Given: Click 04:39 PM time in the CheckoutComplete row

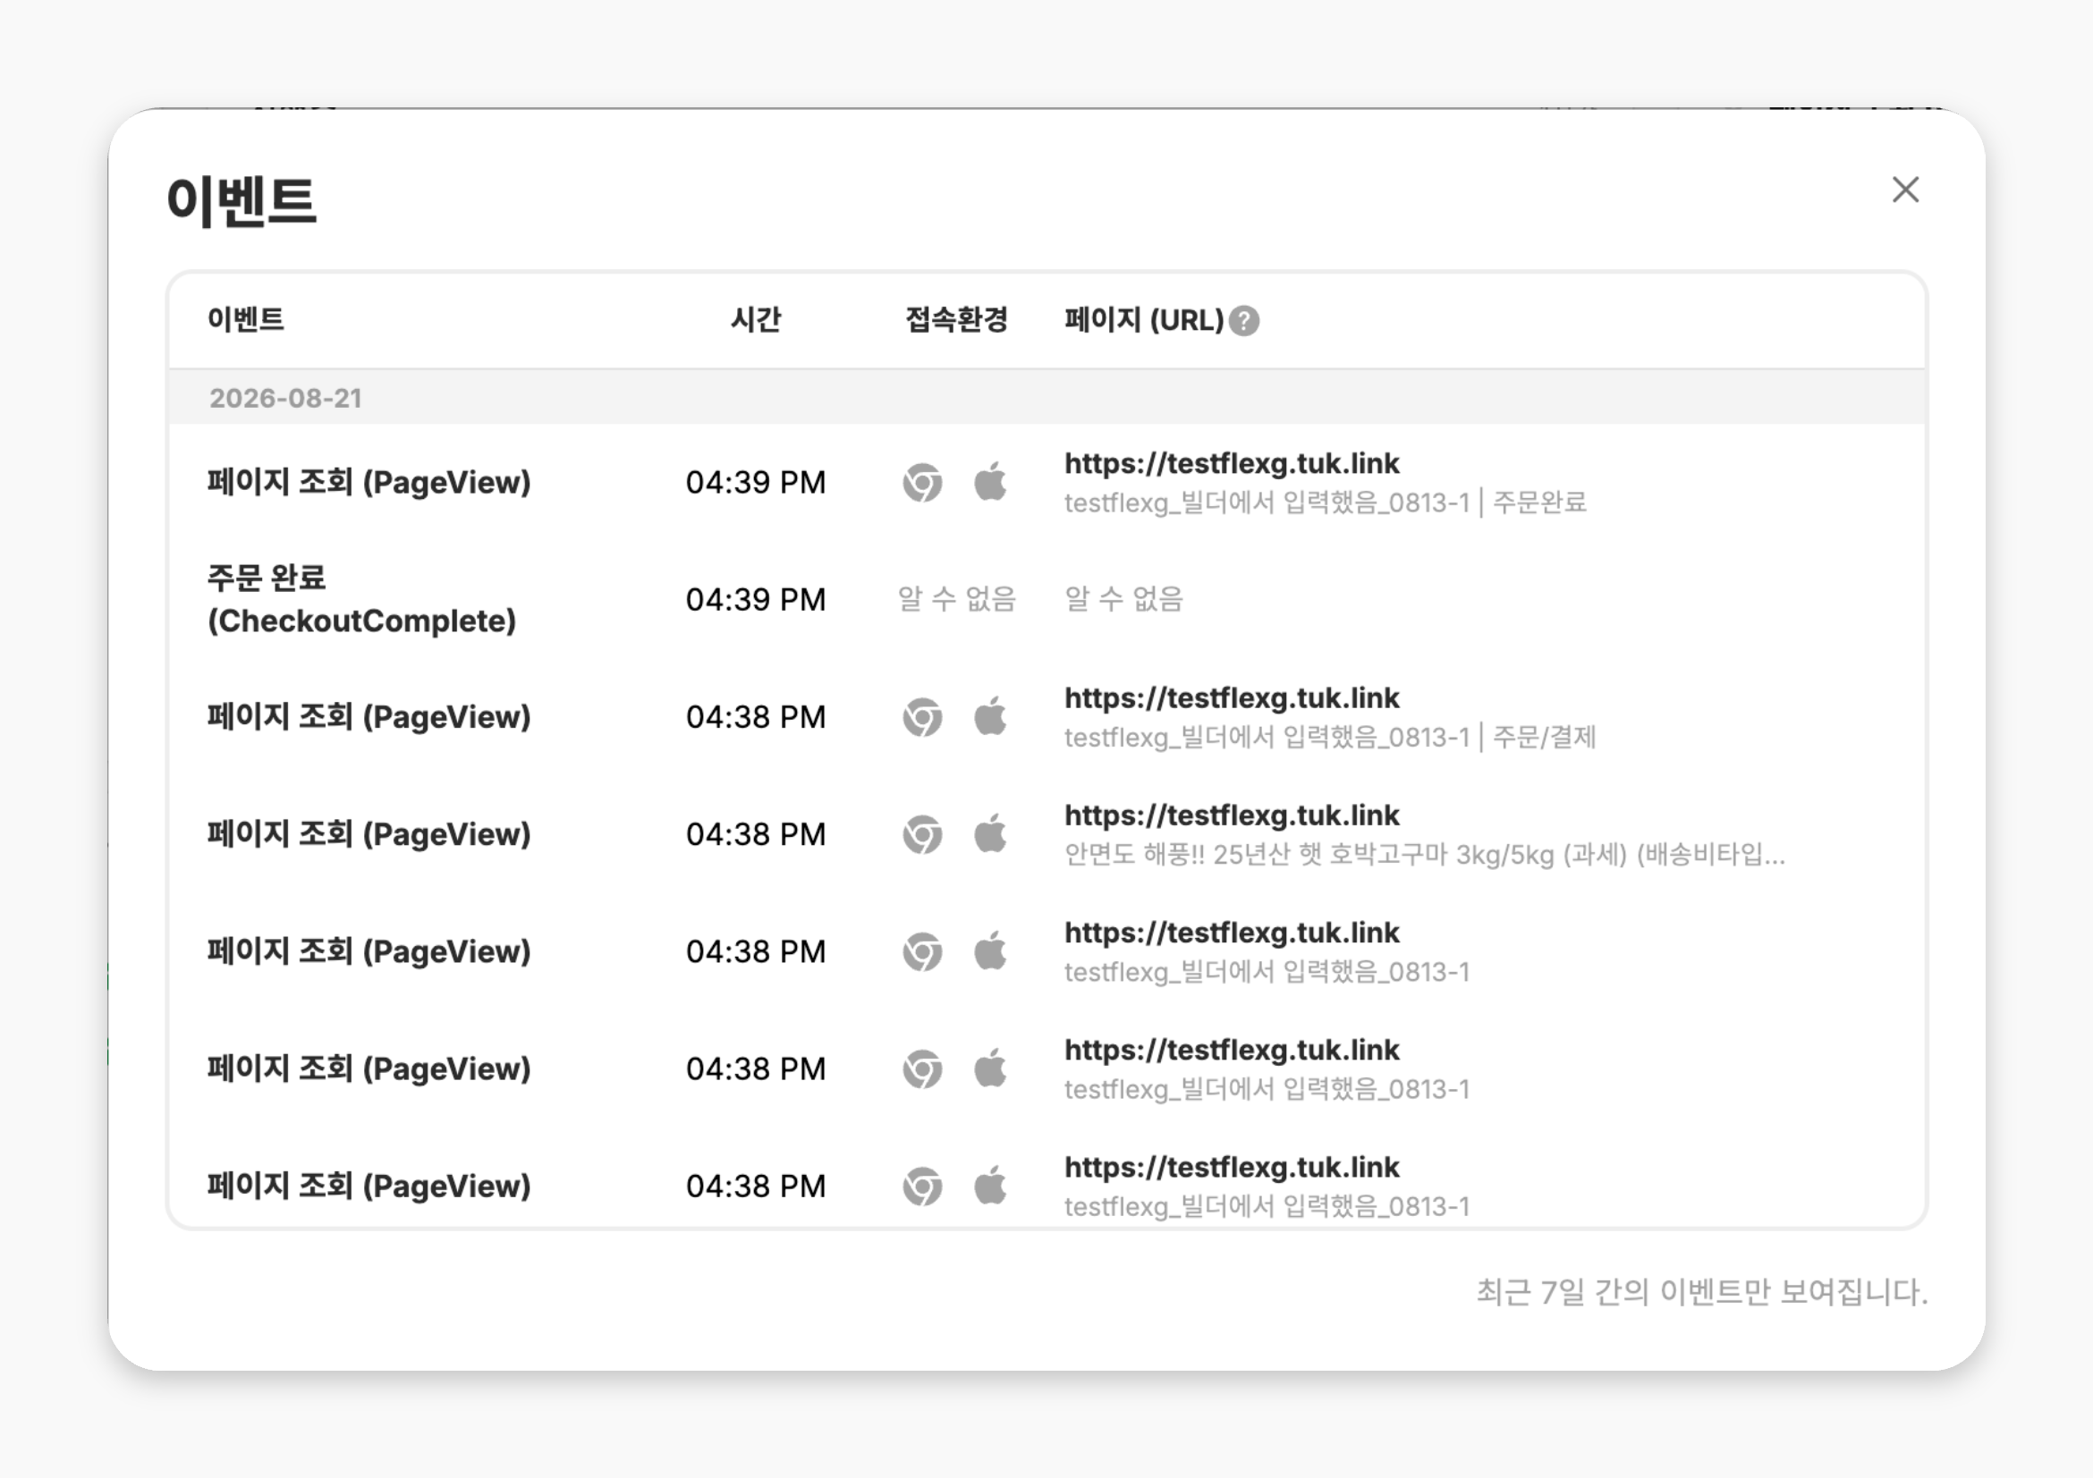Looking at the screenshot, I should [756, 600].
